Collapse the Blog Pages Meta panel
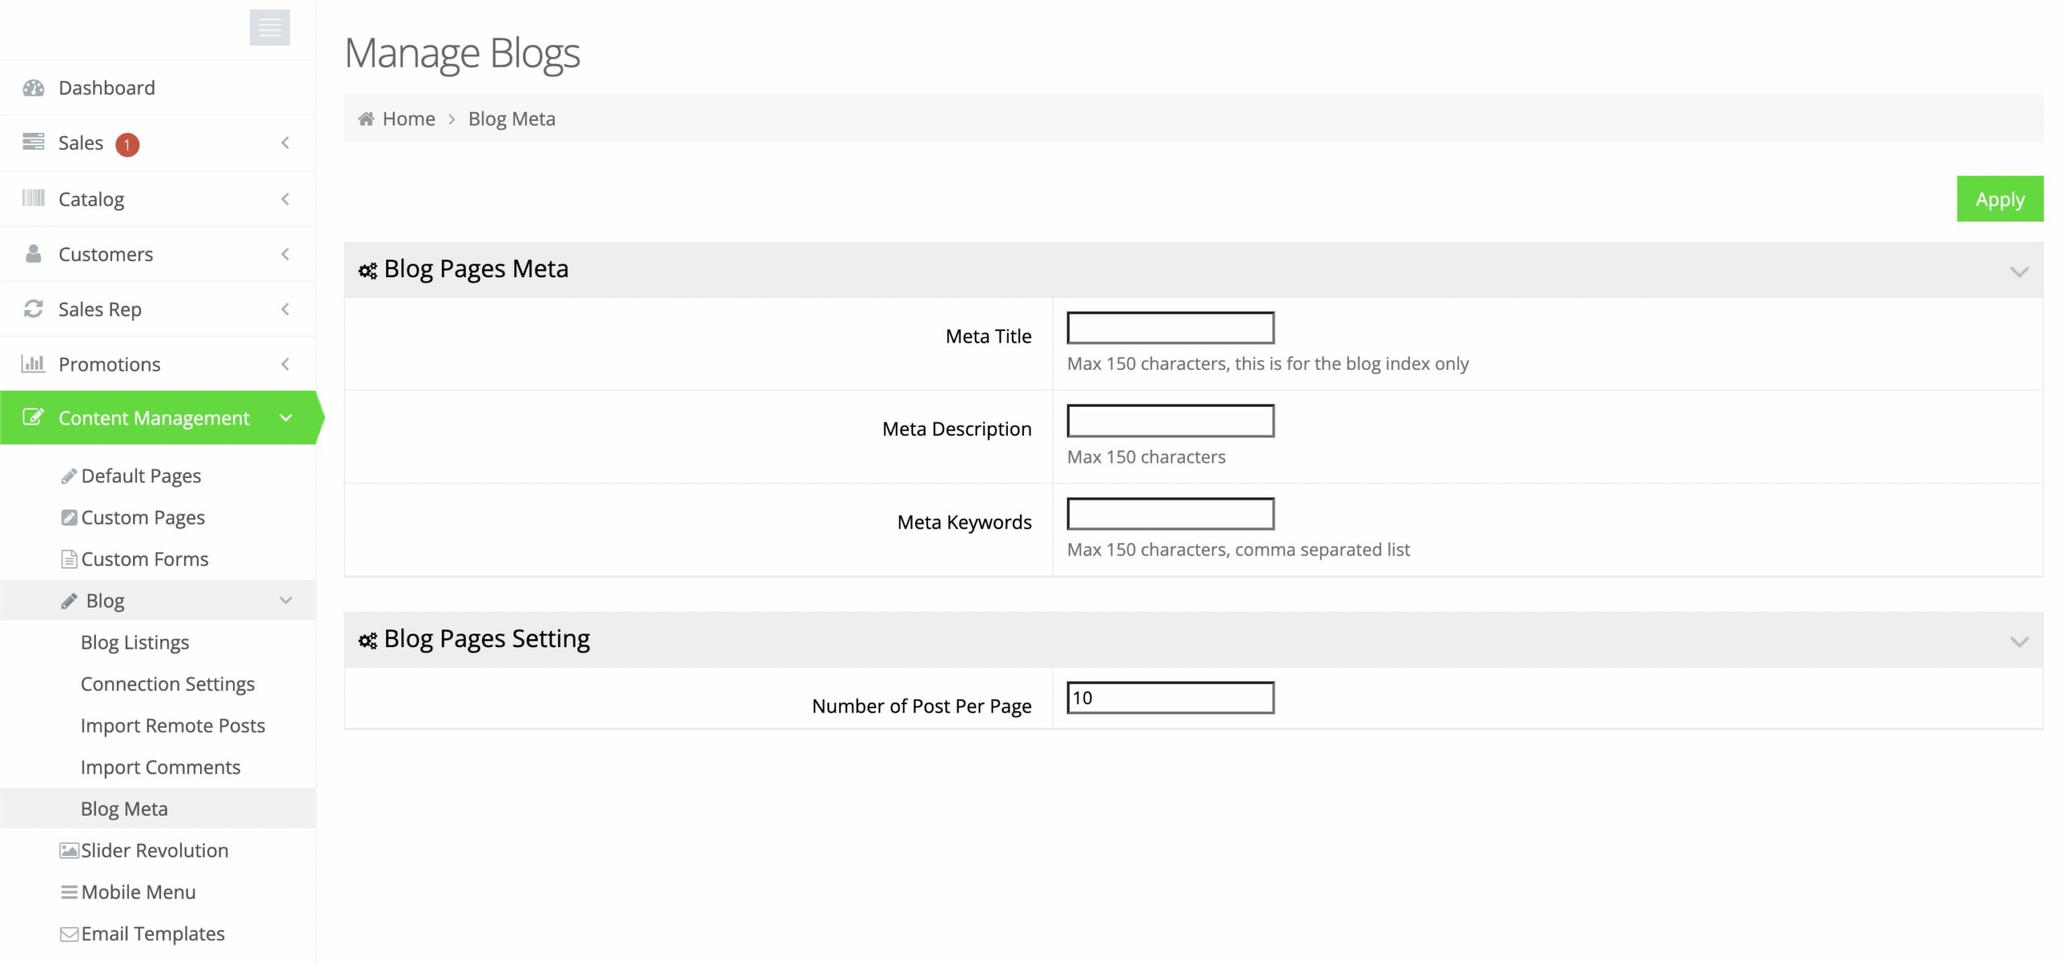 pyautogui.click(x=2018, y=271)
